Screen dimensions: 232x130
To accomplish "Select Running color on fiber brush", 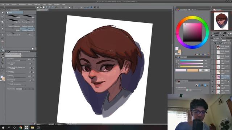I will pos(28,21).
